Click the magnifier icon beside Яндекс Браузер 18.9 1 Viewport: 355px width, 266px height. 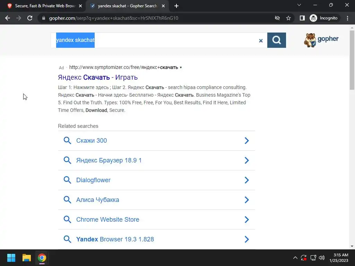67,160
